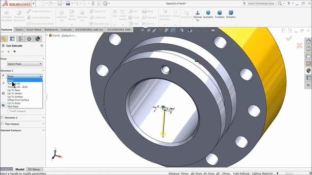Choose Through All end condition
Viewport: 312px width, 175px height.
point(14,84)
